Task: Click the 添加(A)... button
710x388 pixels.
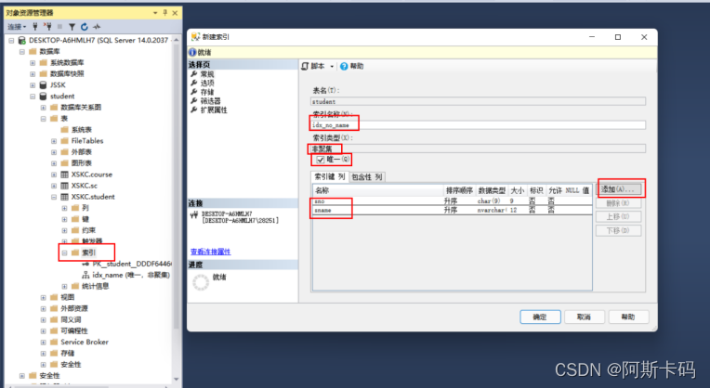Action: (x=619, y=189)
